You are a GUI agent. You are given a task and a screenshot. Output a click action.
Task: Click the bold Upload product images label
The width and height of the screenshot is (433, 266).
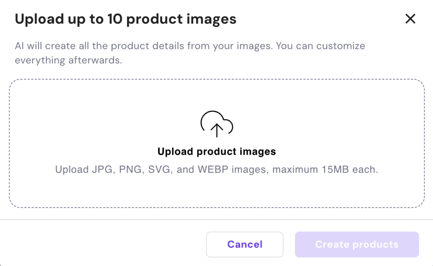pos(216,151)
